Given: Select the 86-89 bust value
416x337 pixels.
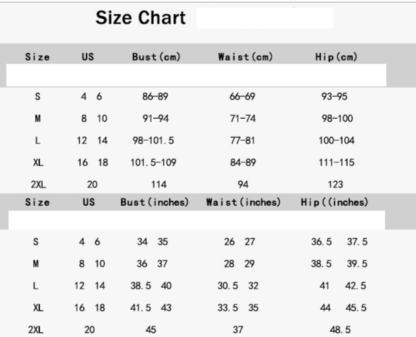Looking at the screenshot, I should coord(155,97).
